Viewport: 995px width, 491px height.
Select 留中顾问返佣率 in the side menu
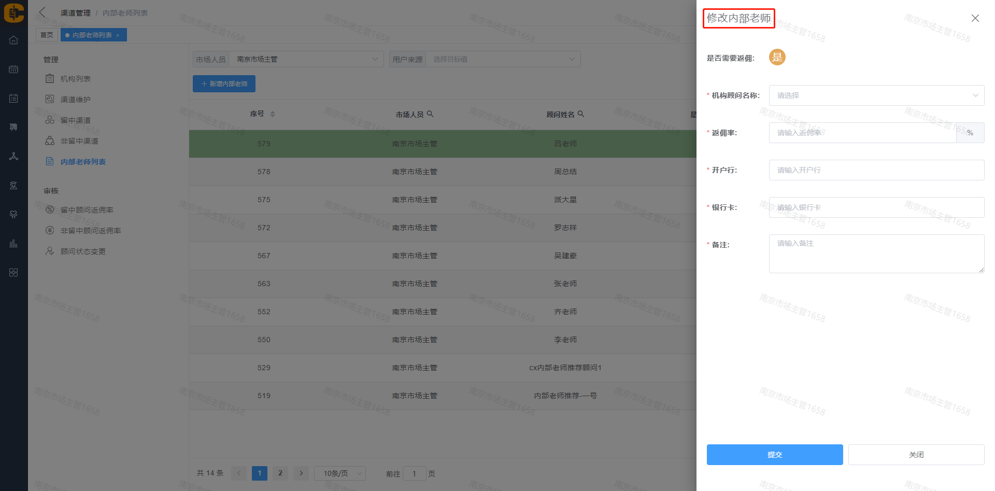tap(87, 210)
